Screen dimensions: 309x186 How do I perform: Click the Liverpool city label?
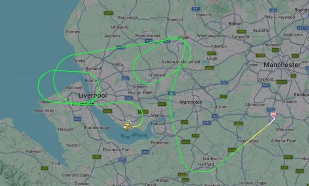pos(92,95)
